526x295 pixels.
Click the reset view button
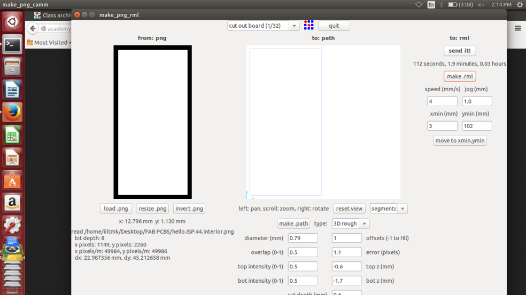point(349,209)
